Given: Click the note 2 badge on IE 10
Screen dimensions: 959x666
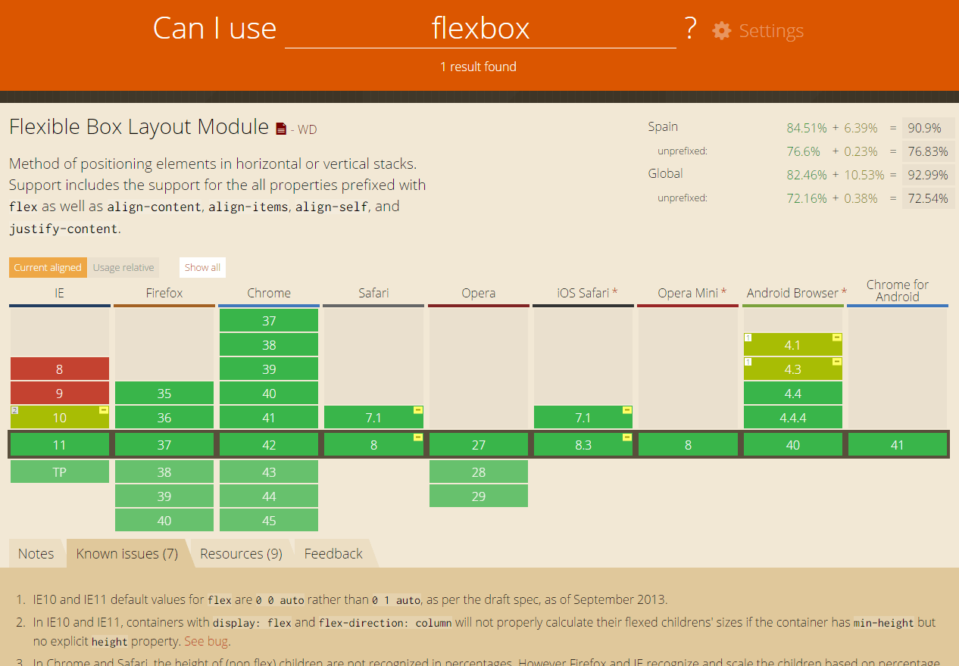Looking at the screenshot, I should pyautogui.click(x=14, y=410).
